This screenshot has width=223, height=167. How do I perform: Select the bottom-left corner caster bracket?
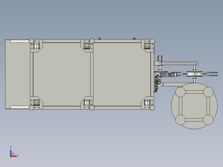[36, 103]
